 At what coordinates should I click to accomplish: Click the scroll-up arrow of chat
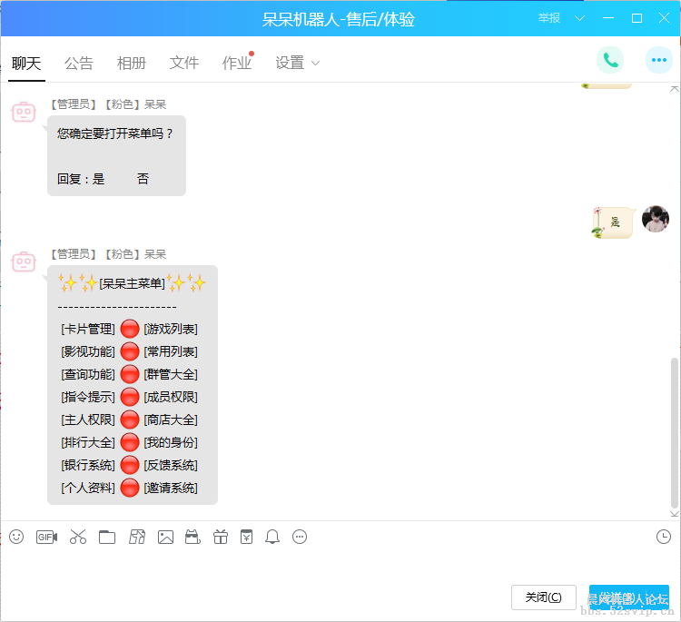[x=674, y=89]
